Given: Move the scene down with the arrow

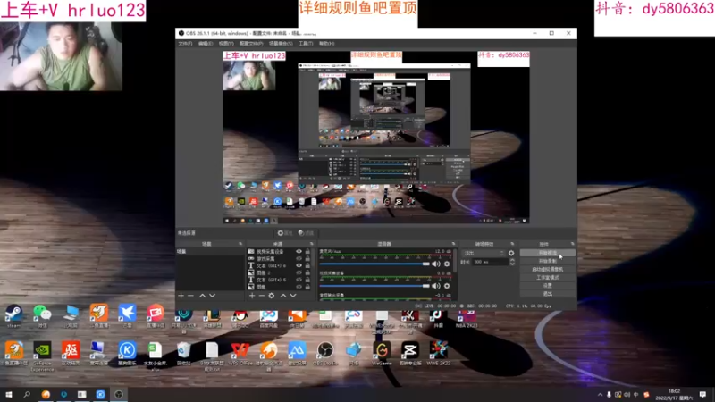Looking at the screenshot, I should (212, 296).
